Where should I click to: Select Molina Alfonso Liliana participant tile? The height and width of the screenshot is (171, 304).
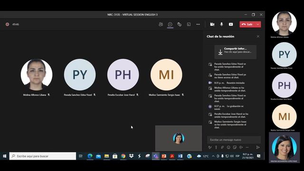37,77
